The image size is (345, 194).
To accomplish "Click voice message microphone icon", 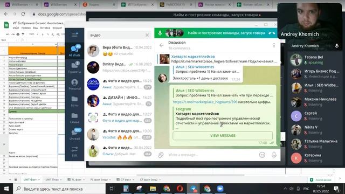I will (x=274, y=155).
